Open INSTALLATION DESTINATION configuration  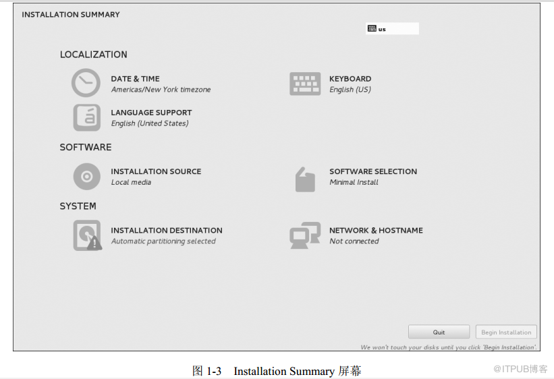(167, 230)
